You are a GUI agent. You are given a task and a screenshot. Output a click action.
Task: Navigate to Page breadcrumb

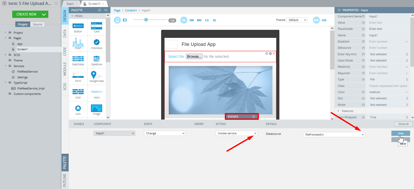pyautogui.click(x=117, y=10)
